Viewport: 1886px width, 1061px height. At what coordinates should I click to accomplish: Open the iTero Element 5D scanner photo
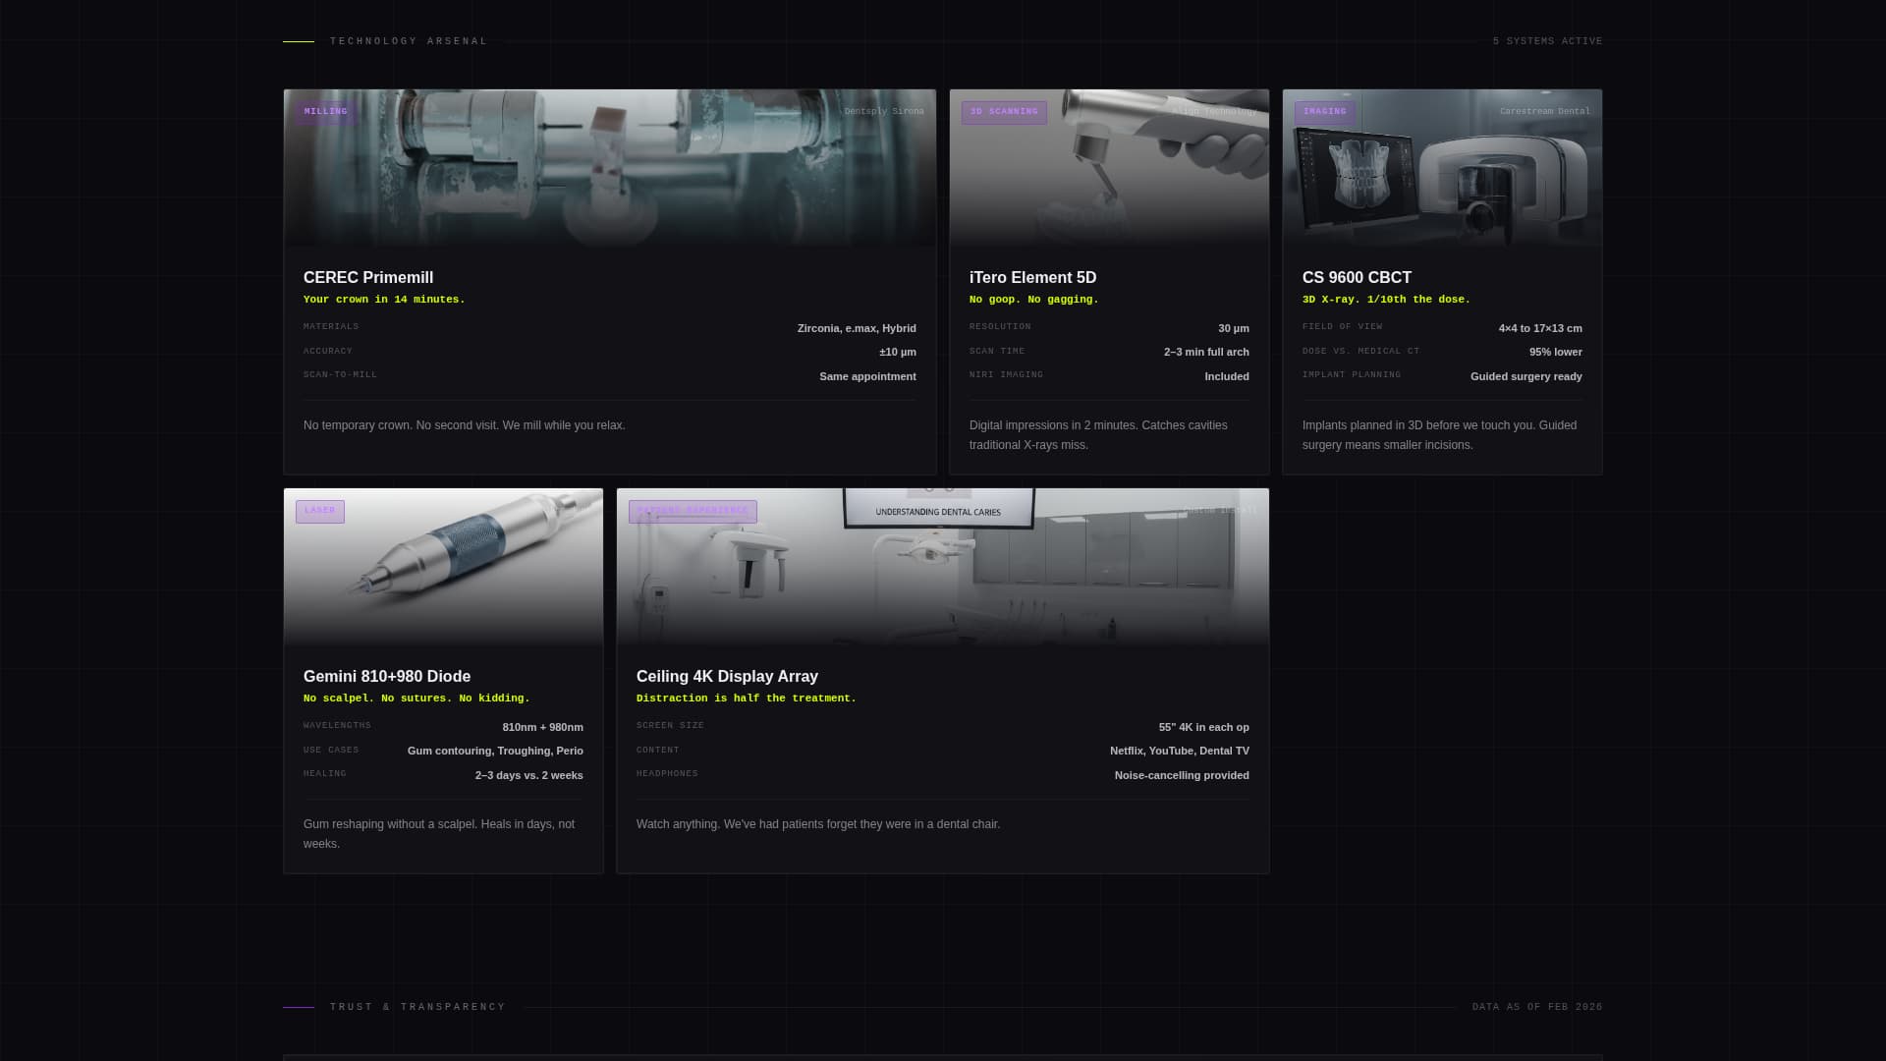click(1109, 168)
